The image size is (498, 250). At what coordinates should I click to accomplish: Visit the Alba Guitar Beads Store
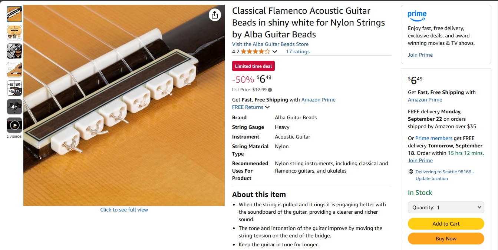(x=270, y=44)
